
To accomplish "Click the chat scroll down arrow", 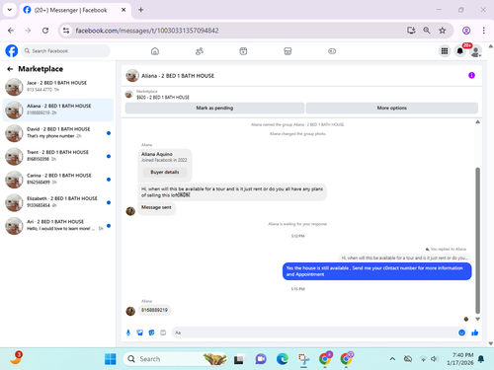I will pyautogui.click(x=477, y=319).
